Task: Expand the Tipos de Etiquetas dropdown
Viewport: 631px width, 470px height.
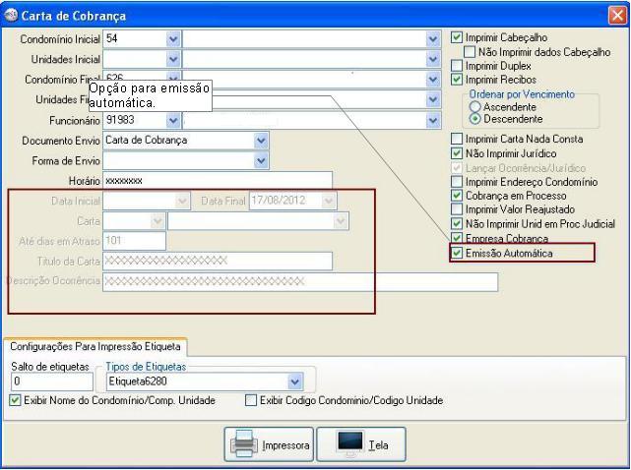Action: (295, 382)
